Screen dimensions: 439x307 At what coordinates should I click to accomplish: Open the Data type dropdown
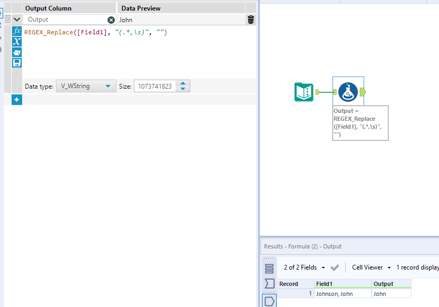[x=85, y=85]
